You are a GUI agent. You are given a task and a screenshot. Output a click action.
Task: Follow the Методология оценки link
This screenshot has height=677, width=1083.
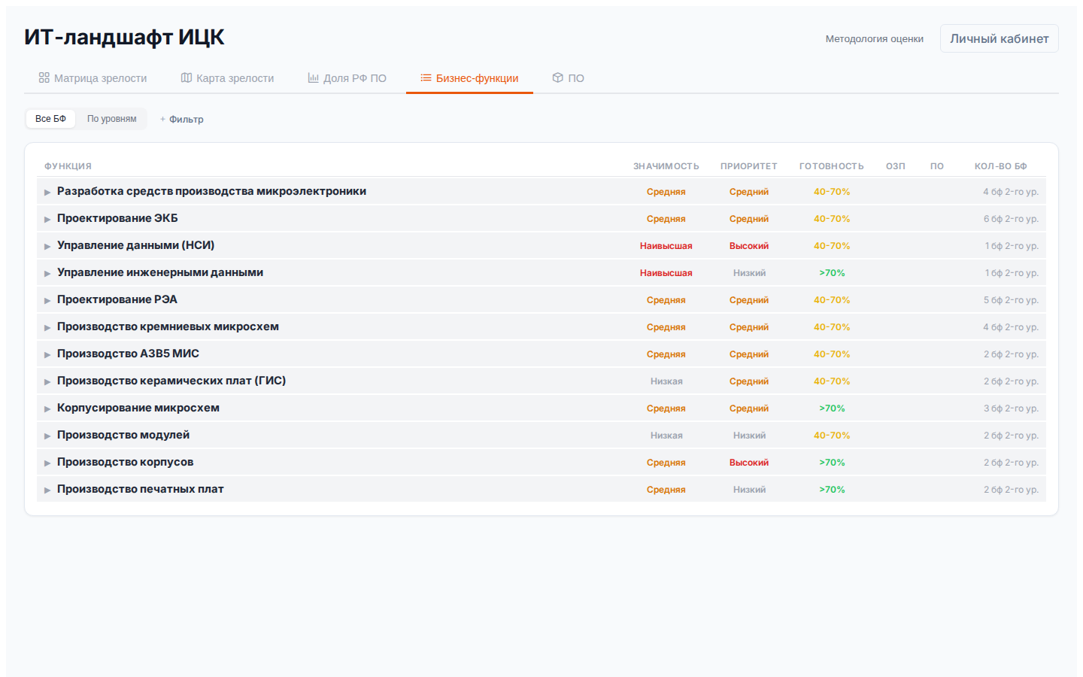tap(874, 38)
